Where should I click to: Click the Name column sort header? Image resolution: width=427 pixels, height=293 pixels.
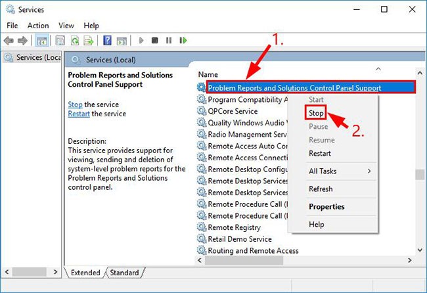(x=208, y=75)
